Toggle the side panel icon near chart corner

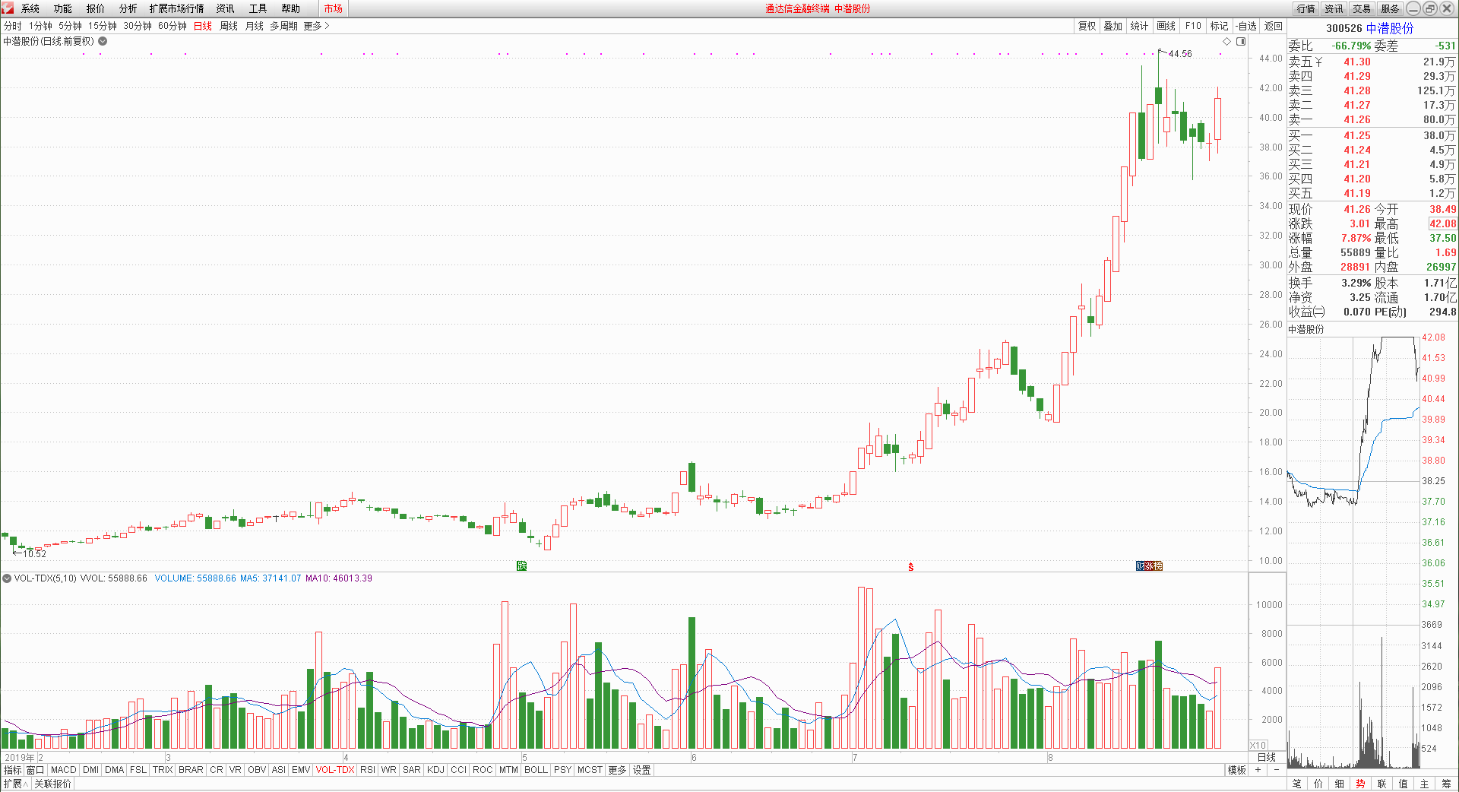[1241, 41]
